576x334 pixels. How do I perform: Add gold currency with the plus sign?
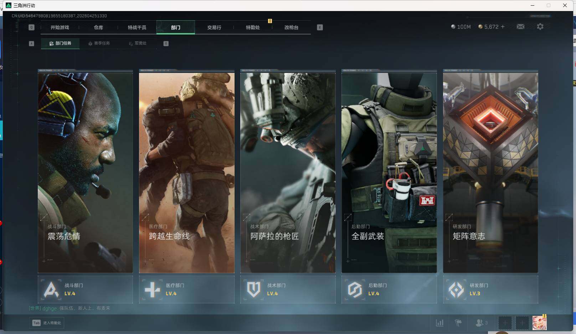[503, 27]
